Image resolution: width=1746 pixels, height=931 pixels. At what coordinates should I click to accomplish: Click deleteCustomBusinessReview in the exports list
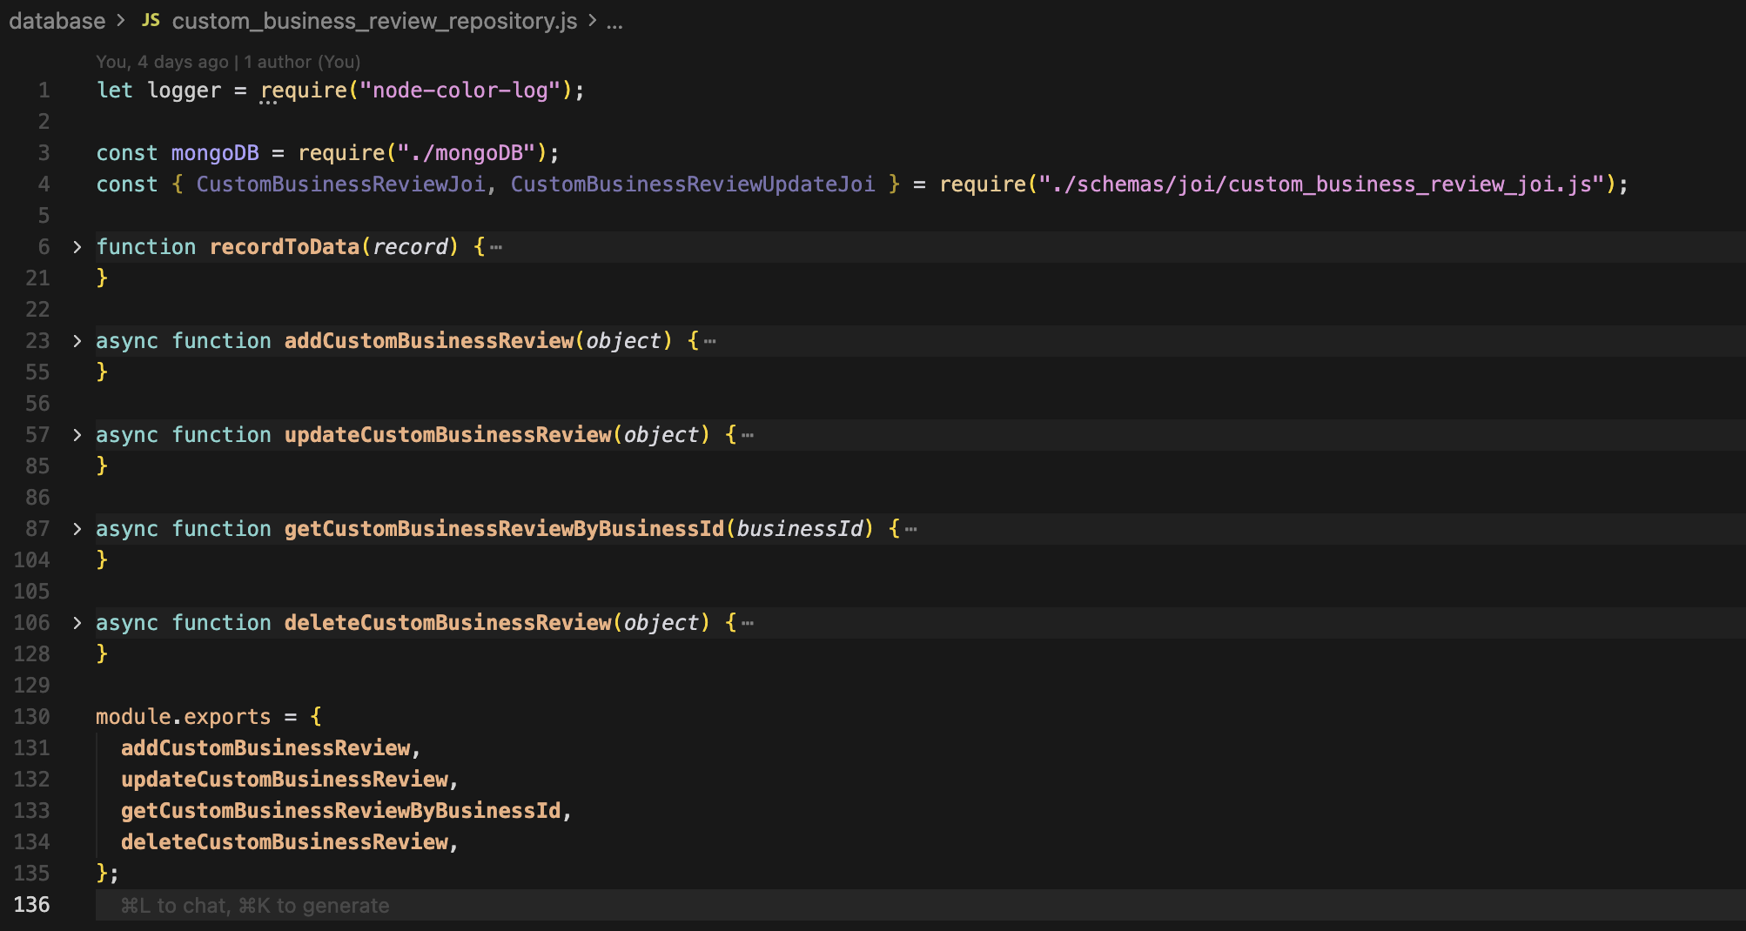click(x=285, y=842)
